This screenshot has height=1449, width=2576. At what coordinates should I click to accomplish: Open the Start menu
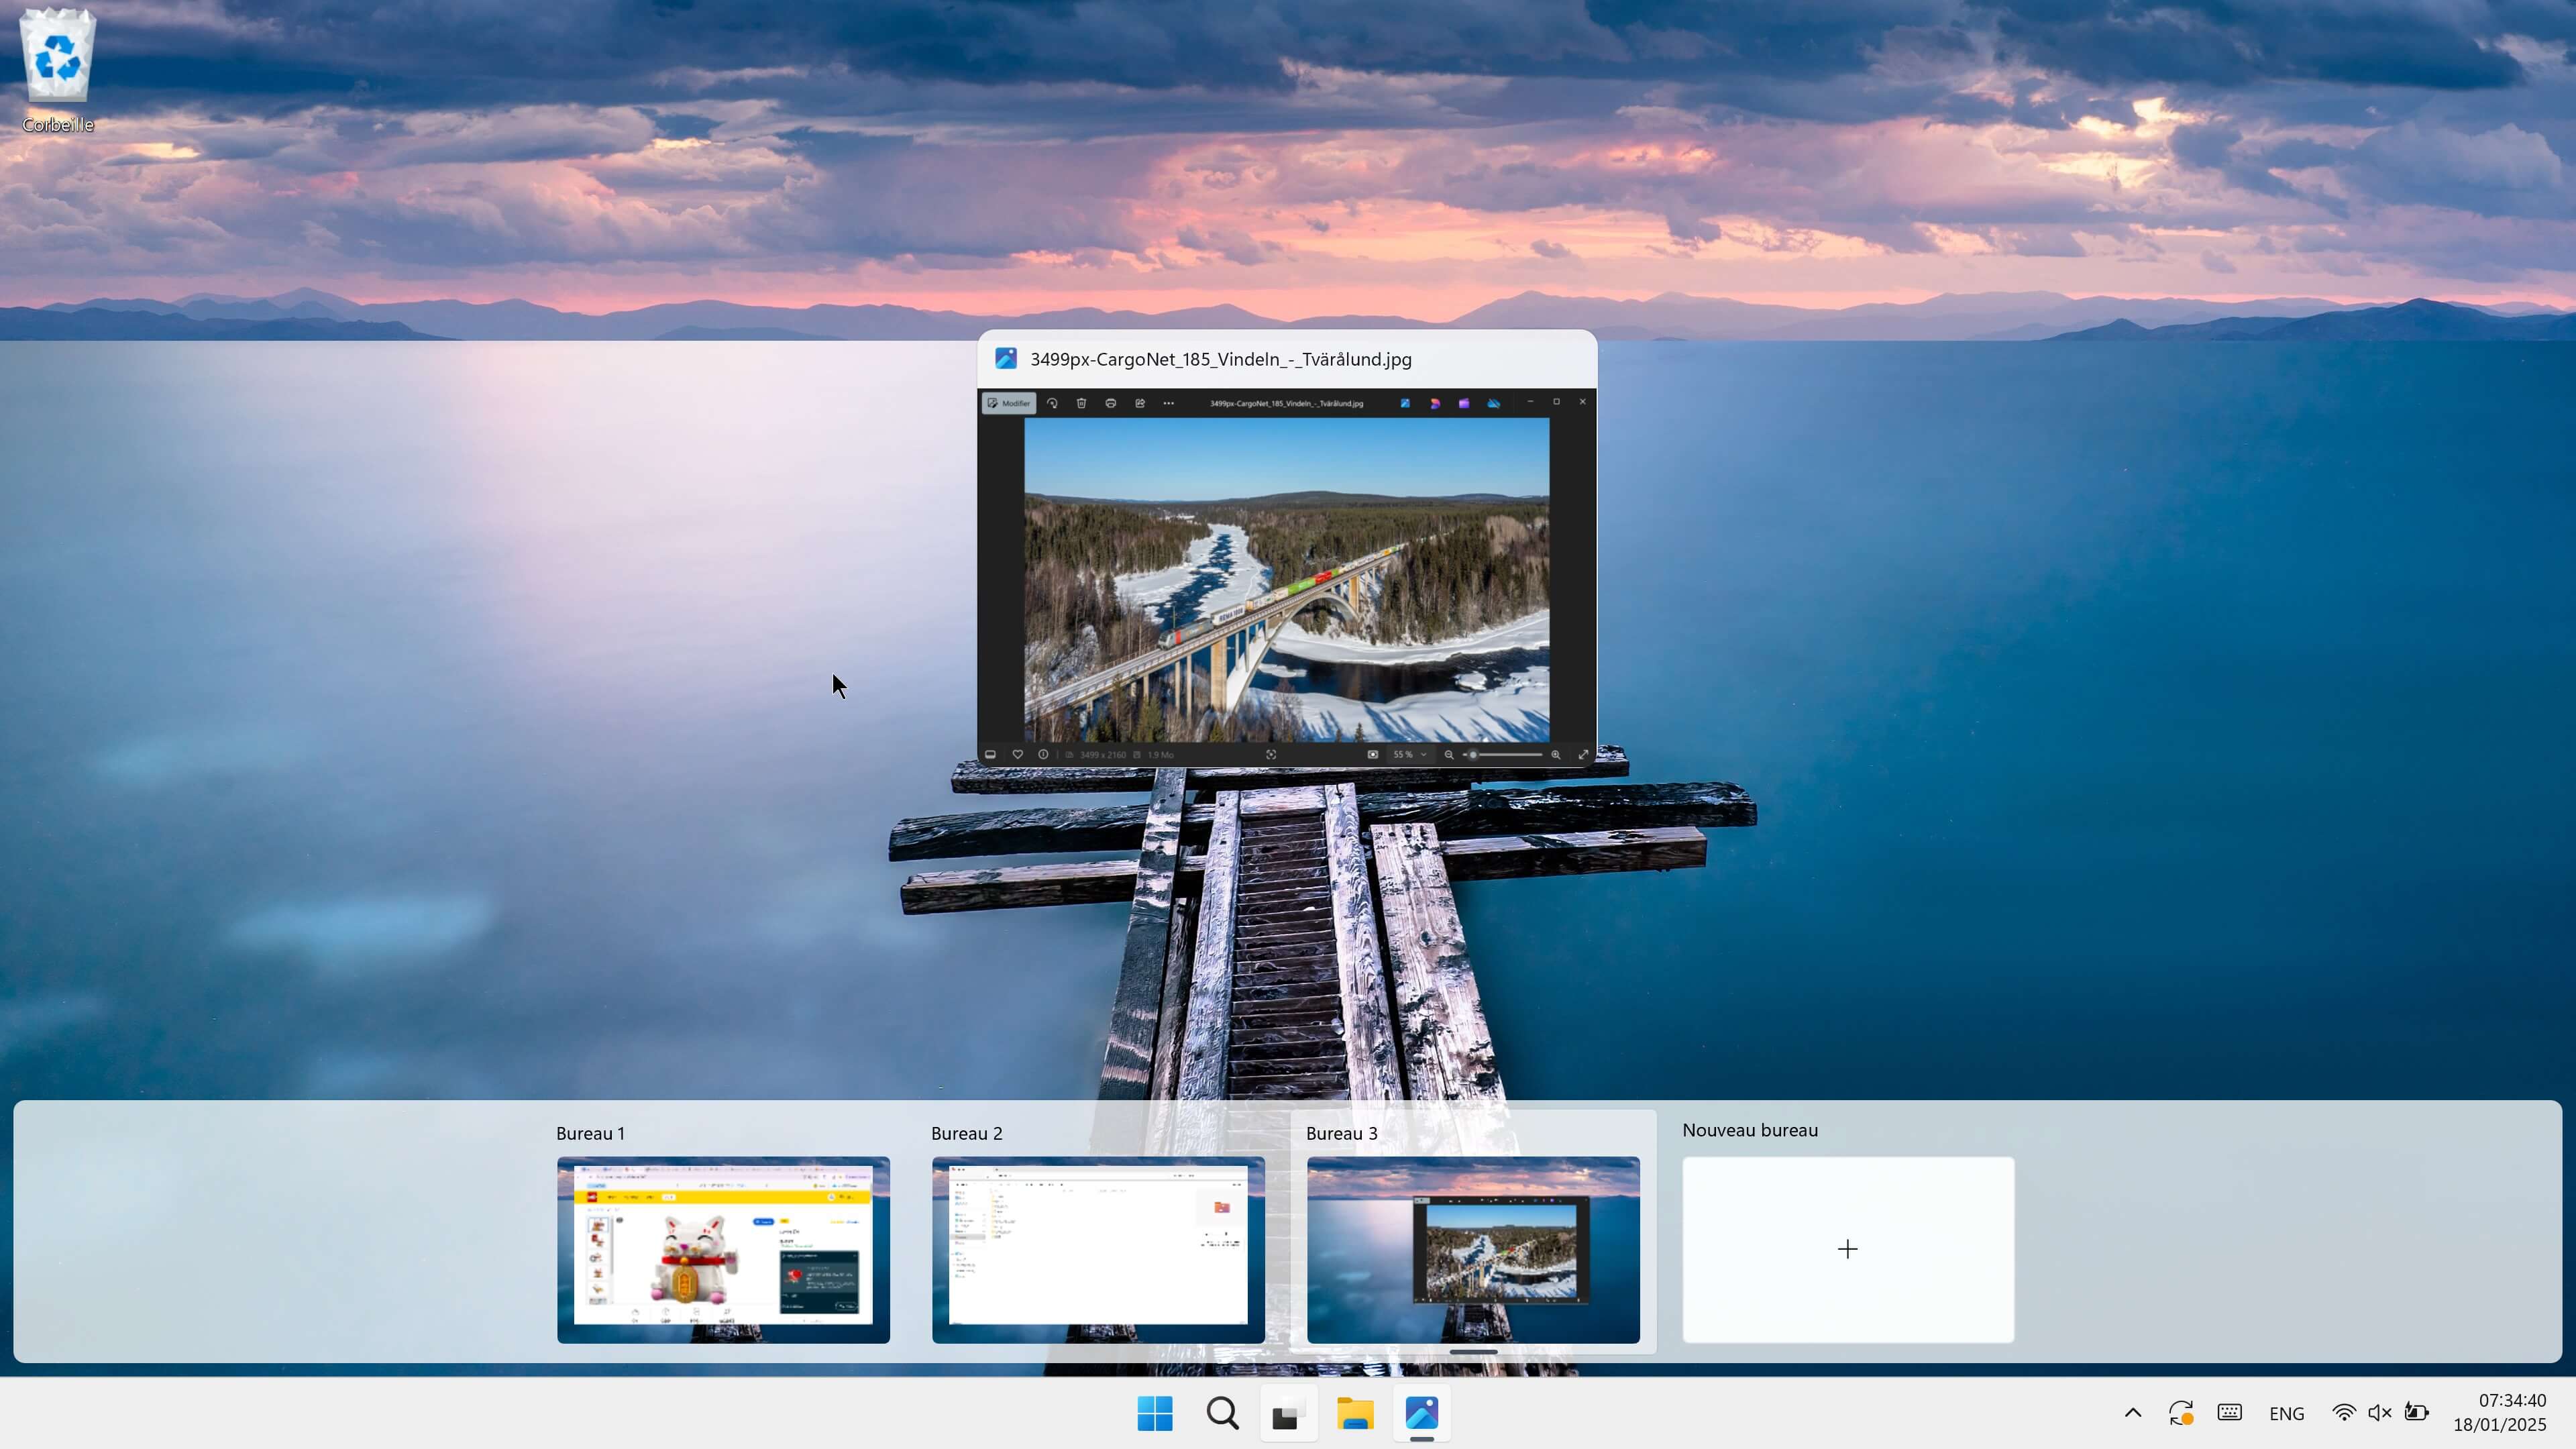click(x=1155, y=1414)
